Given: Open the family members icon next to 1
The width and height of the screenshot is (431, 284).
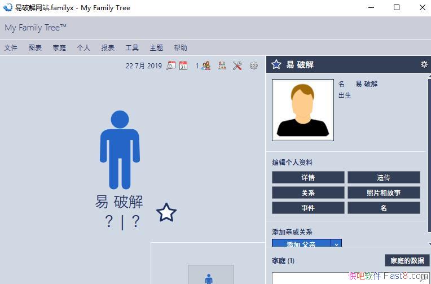Looking at the screenshot, I should (206, 65).
